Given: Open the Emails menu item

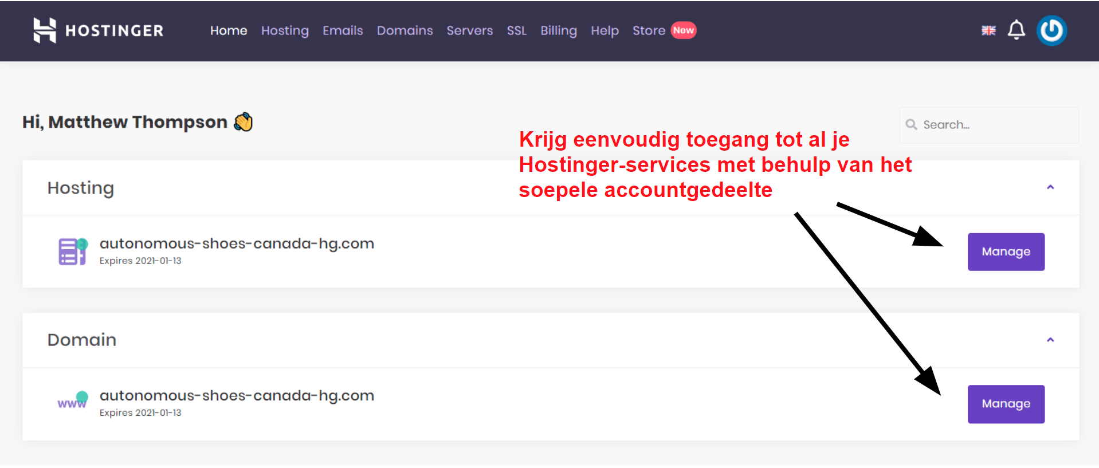Looking at the screenshot, I should coord(343,30).
